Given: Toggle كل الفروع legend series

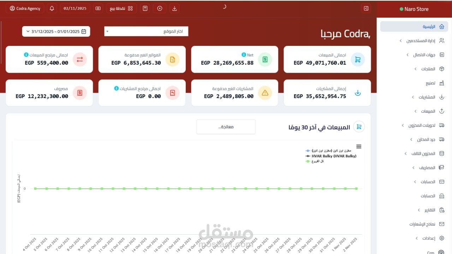Looking at the screenshot, I should pyautogui.click(x=315, y=161).
